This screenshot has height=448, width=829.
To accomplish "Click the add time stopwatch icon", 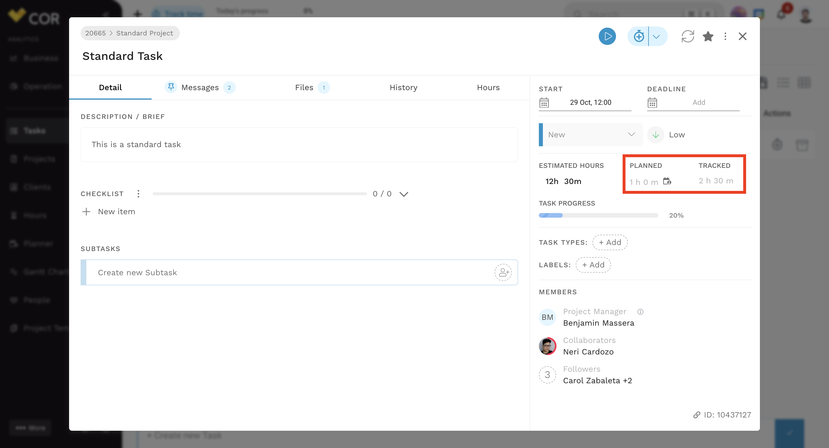I will click(x=638, y=36).
